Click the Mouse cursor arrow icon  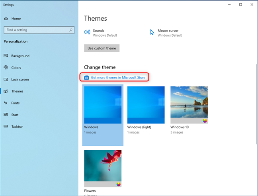[152, 32]
